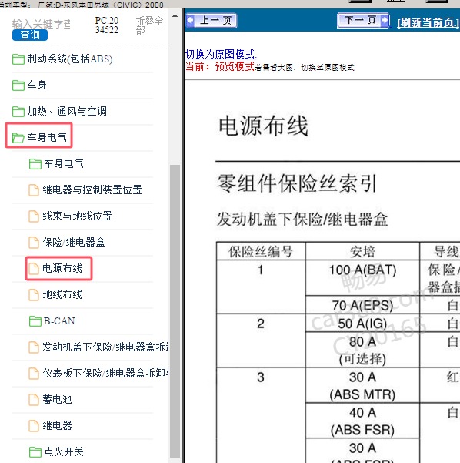460x463 pixels.
Task: Open the 地线布线 page
Action: point(62,295)
